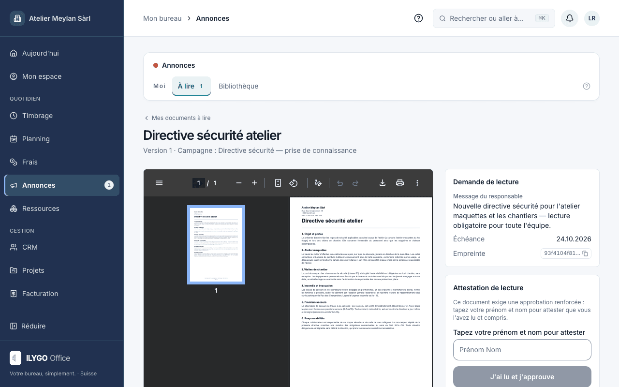Click the Rechercher ou aller à search box

pos(494,18)
